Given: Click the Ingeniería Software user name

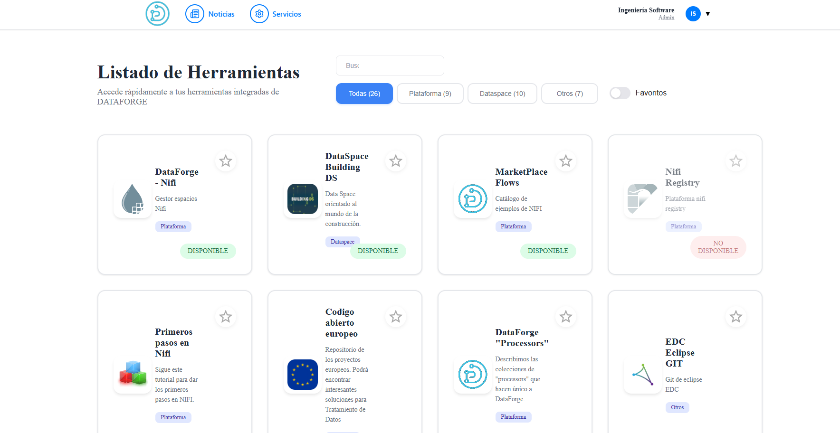Looking at the screenshot, I should coord(646,10).
